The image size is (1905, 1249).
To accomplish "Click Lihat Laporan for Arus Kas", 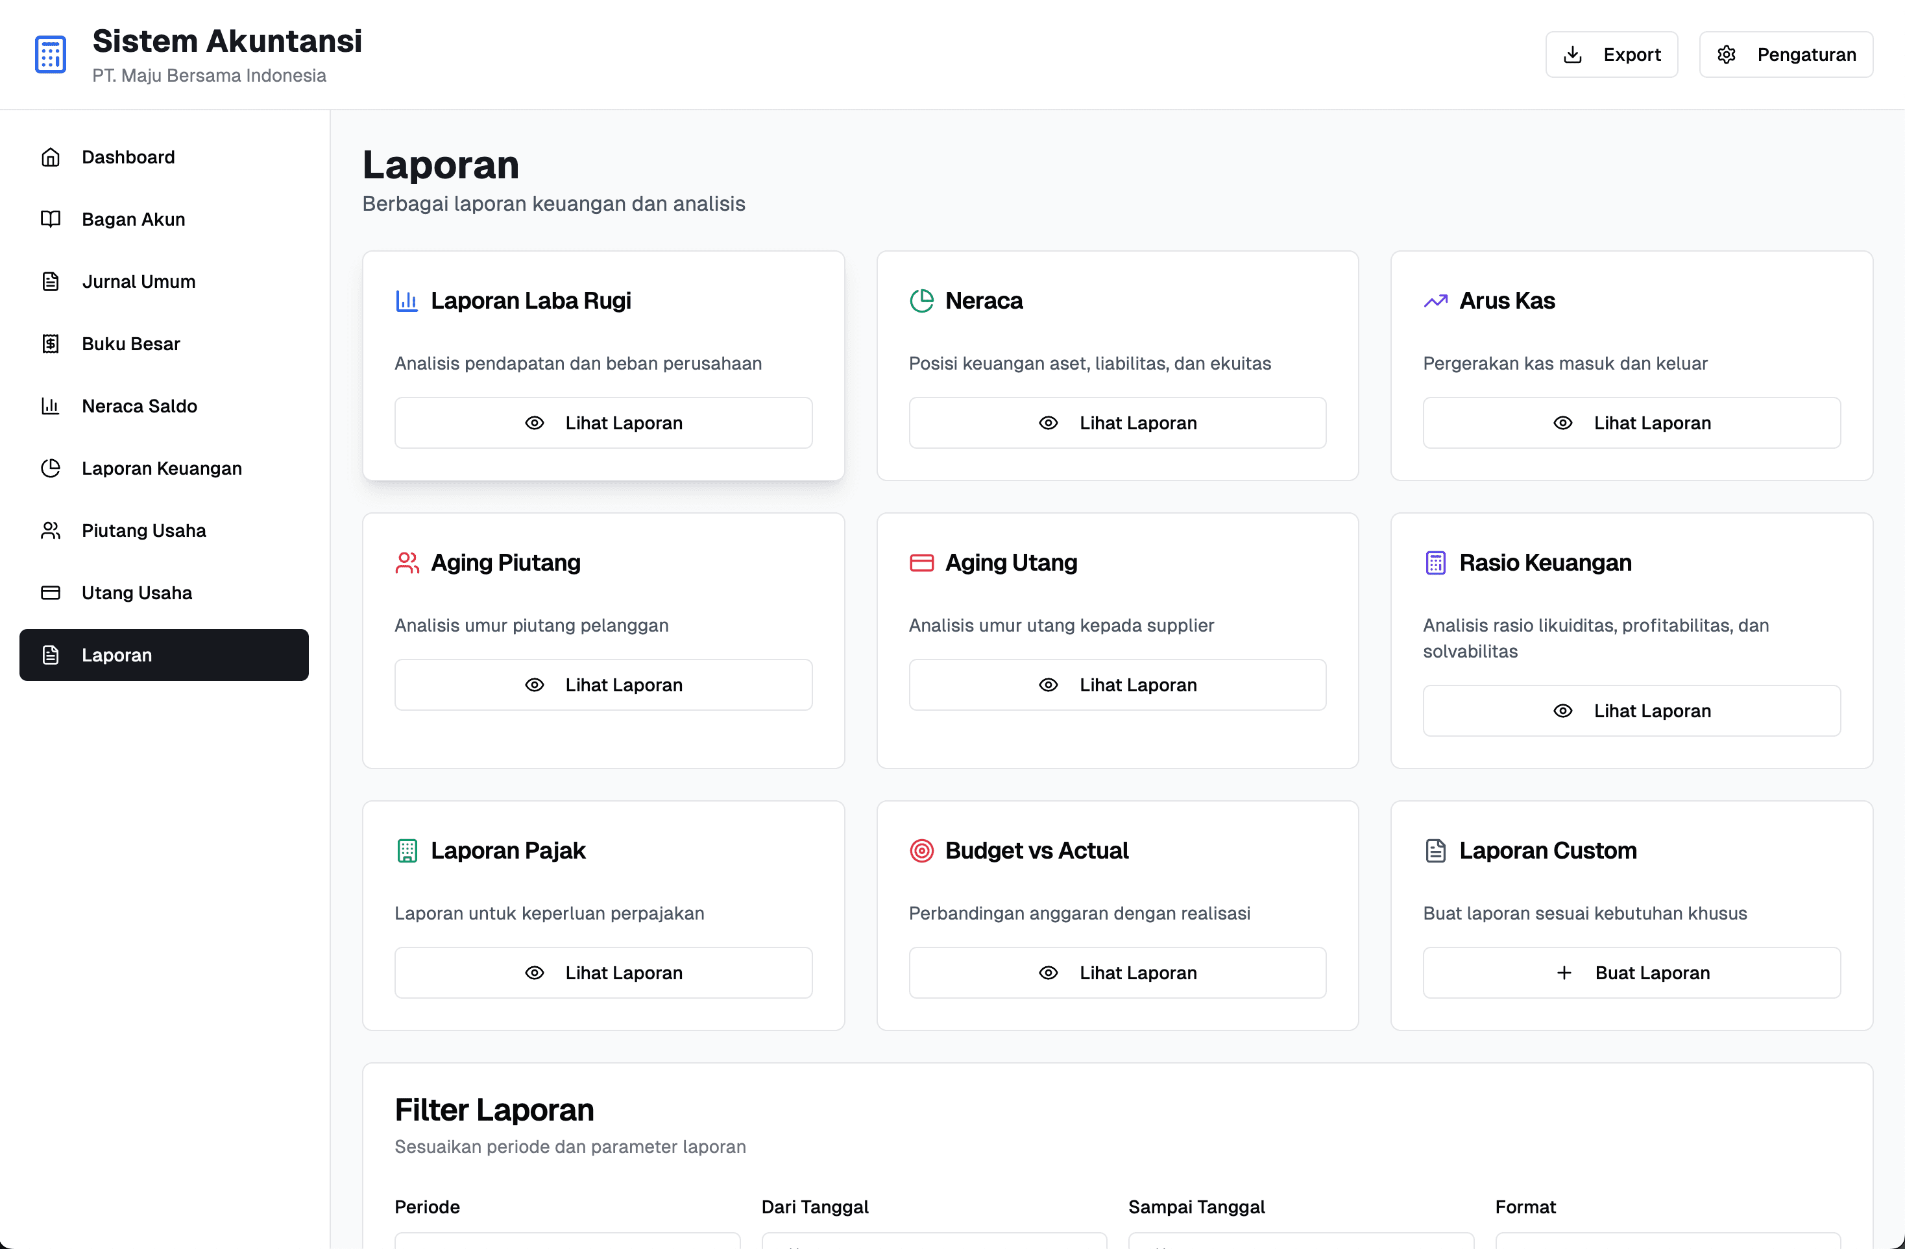I will point(1631,423).
